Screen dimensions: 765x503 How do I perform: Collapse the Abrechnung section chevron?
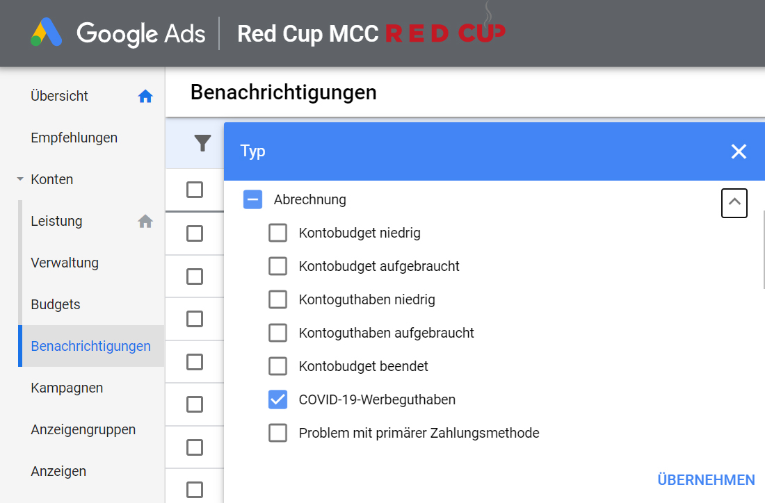[x=734, y=203]
